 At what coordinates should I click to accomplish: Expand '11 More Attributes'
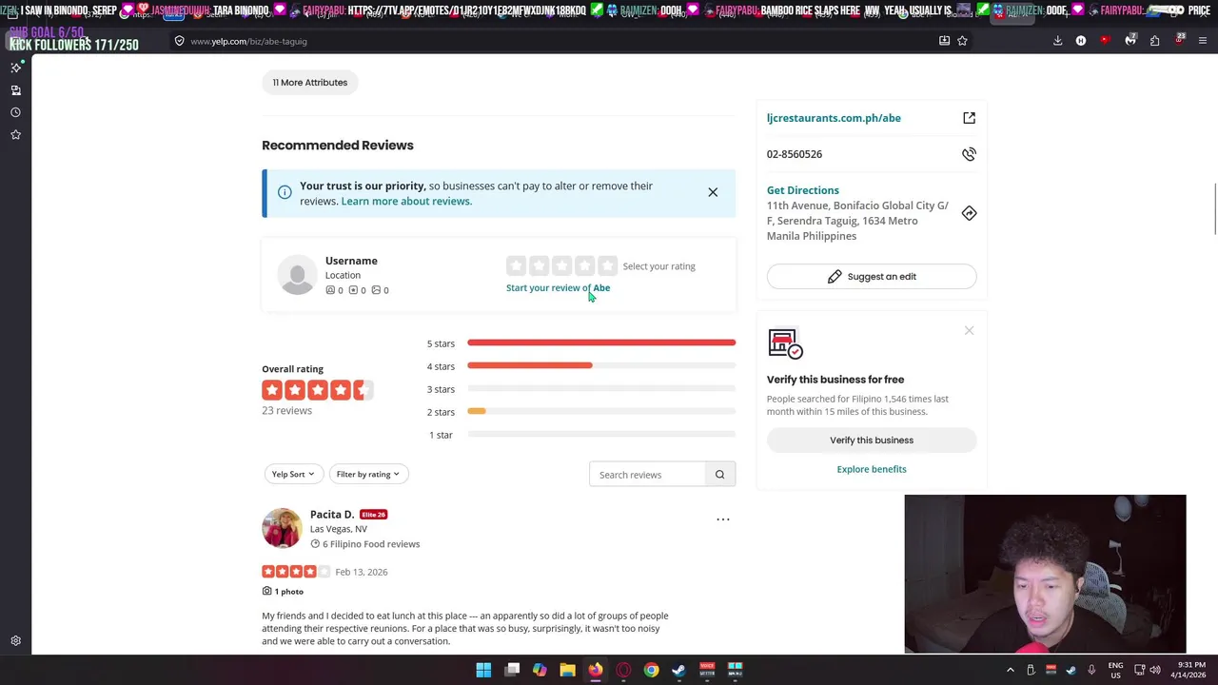coord(310,82)
